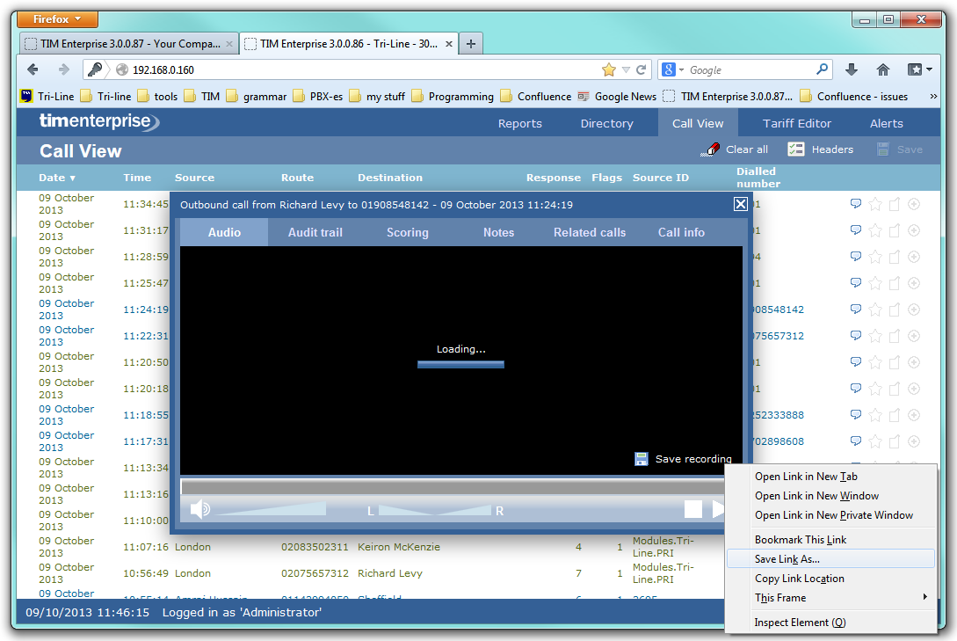Toggle the star icon in the 11:18:55 row
This screenshot has height=641, width=957.
875,415
